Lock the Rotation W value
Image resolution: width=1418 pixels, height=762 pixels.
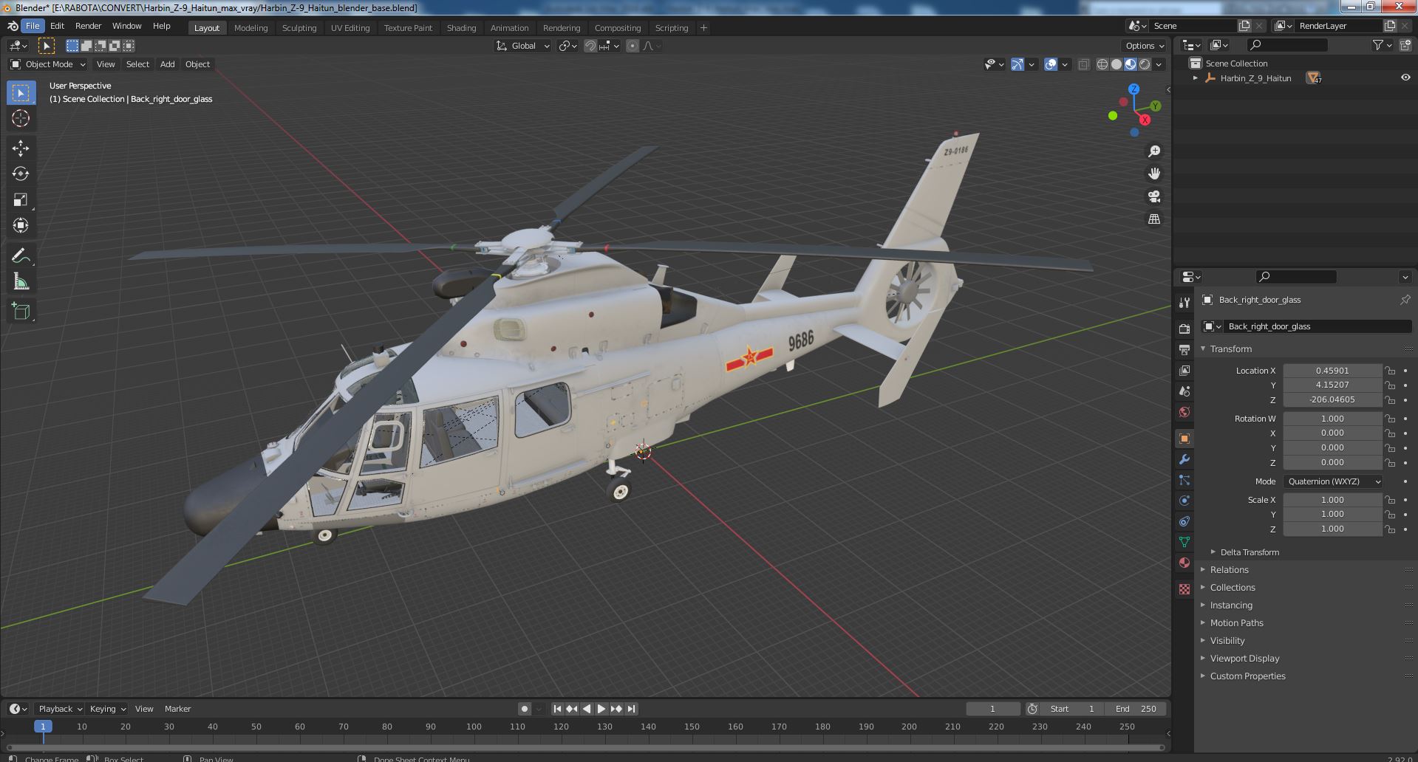1390,419
